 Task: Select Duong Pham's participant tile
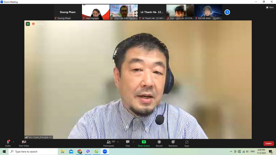tap(68, 12)
